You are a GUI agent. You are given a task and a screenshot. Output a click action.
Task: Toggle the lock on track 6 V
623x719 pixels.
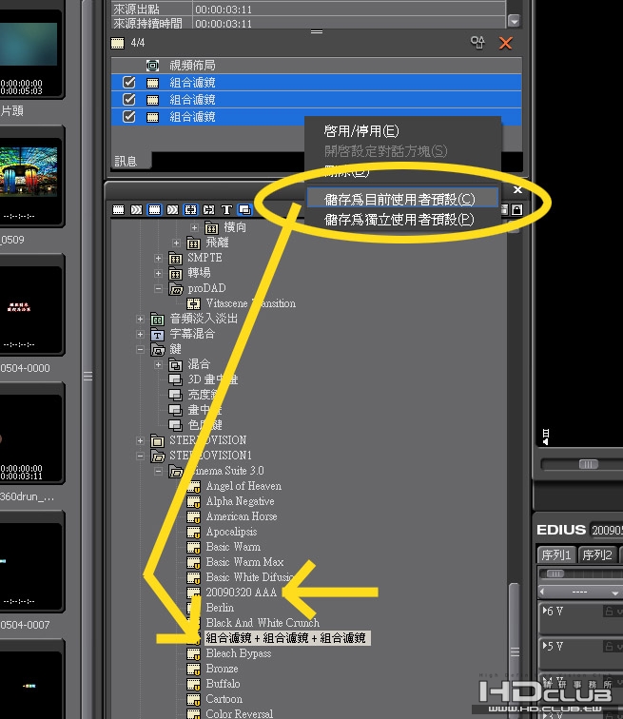(x=610, y=611)
